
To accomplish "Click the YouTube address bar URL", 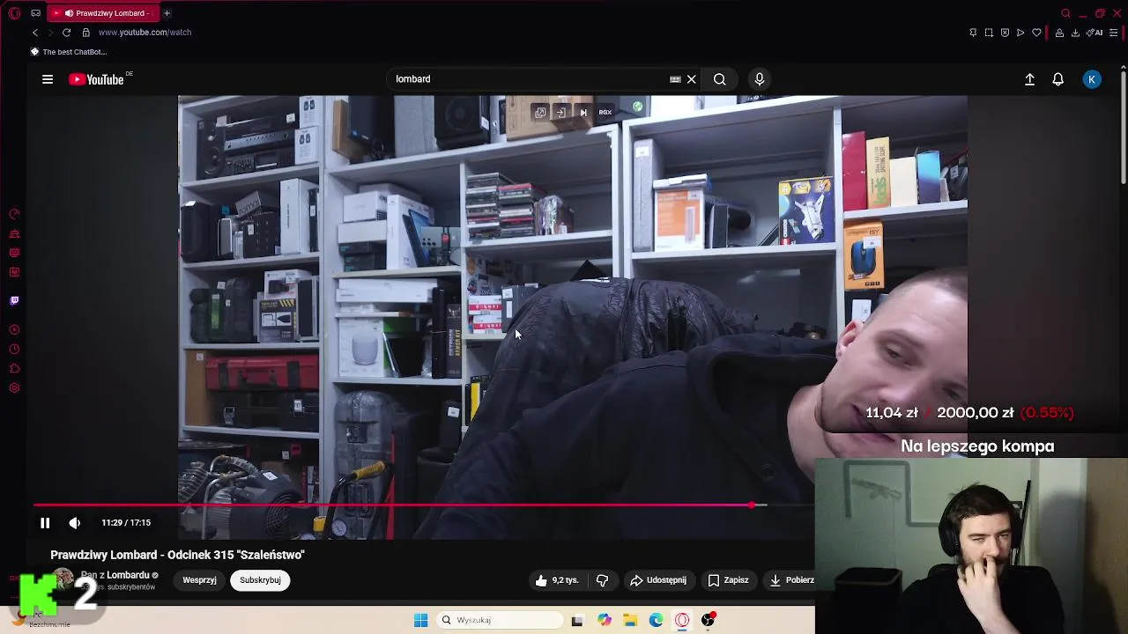I will [x=145, y=33].
